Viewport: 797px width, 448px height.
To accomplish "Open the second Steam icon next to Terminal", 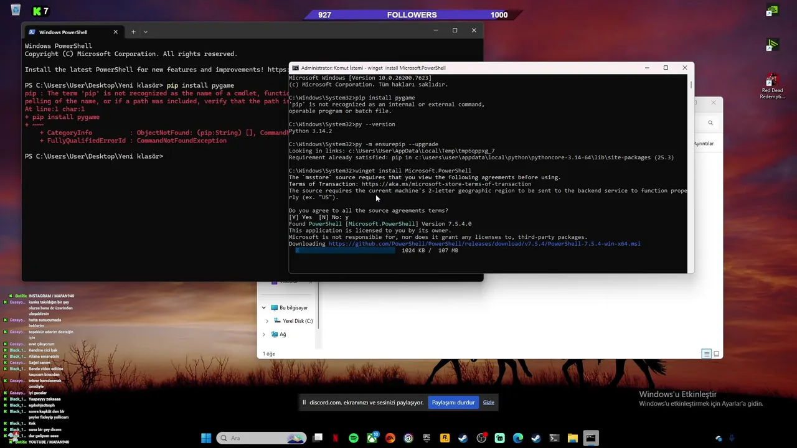I will (535, 438).
